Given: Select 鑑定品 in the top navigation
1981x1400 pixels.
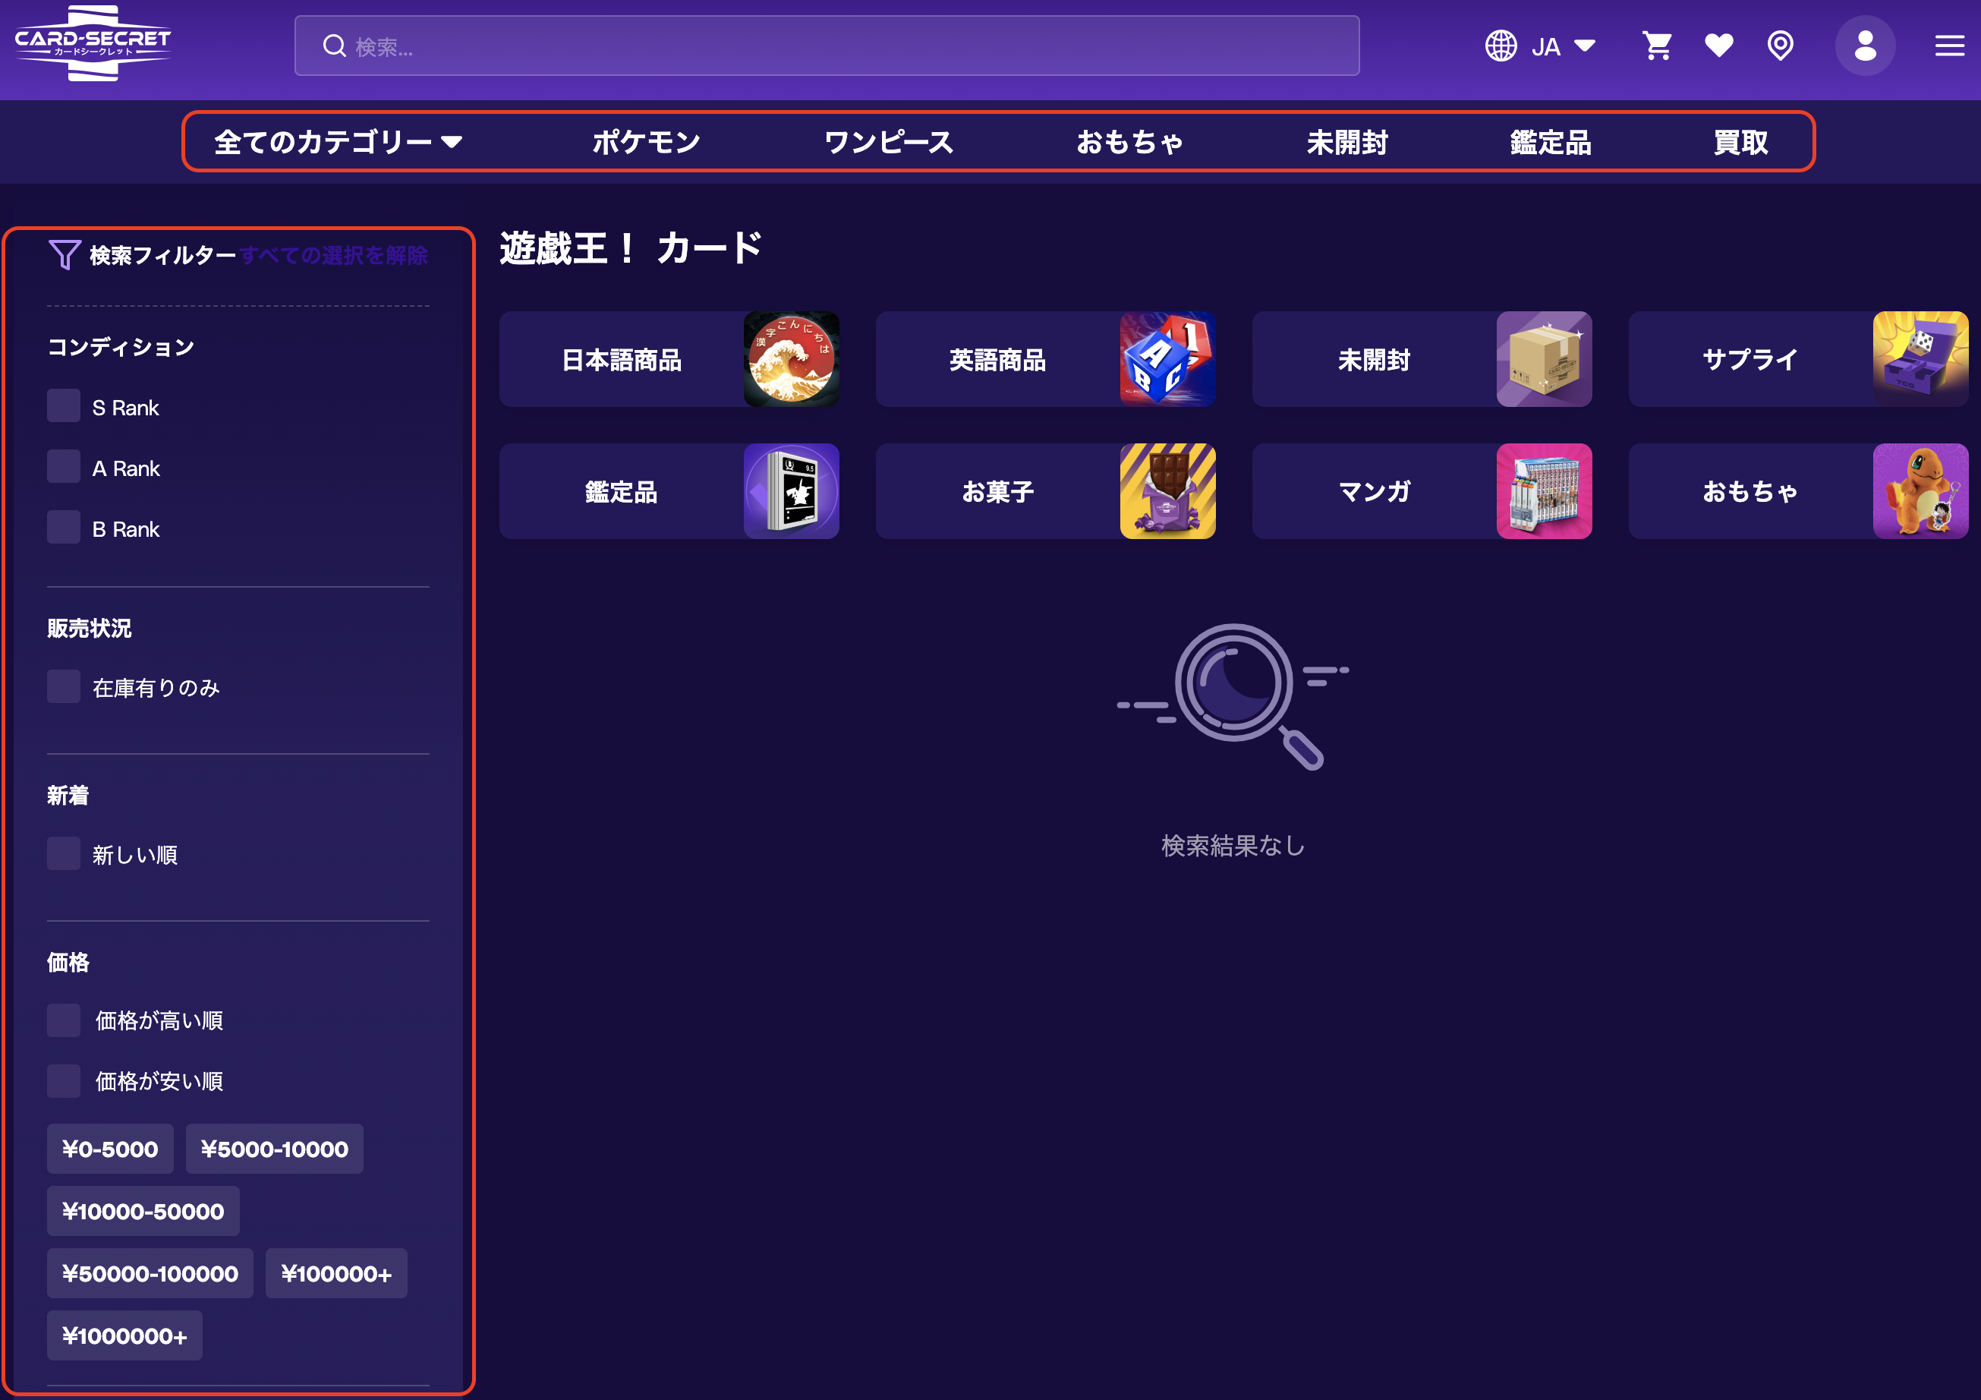Looking at the screenshot, I should (1551, 141).
